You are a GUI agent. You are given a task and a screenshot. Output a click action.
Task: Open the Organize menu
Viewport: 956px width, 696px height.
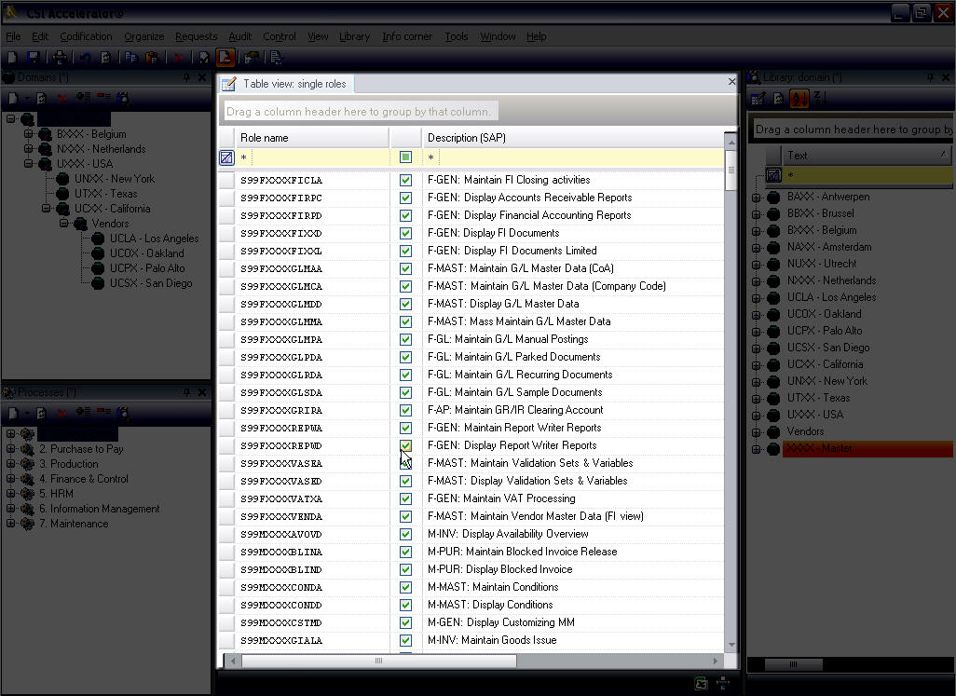coord(143,36)
